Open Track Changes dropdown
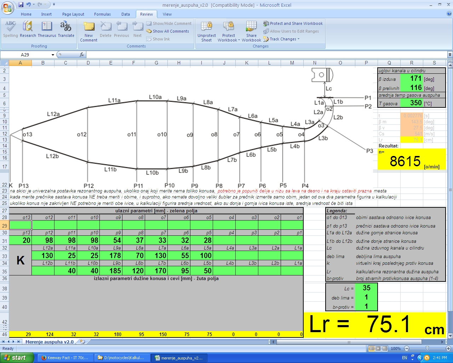453x363 pixels. [281, 39]
